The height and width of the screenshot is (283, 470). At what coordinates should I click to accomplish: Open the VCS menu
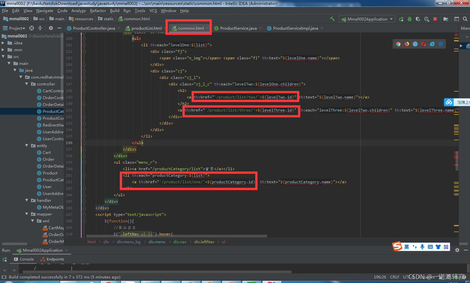pos(153,10)
